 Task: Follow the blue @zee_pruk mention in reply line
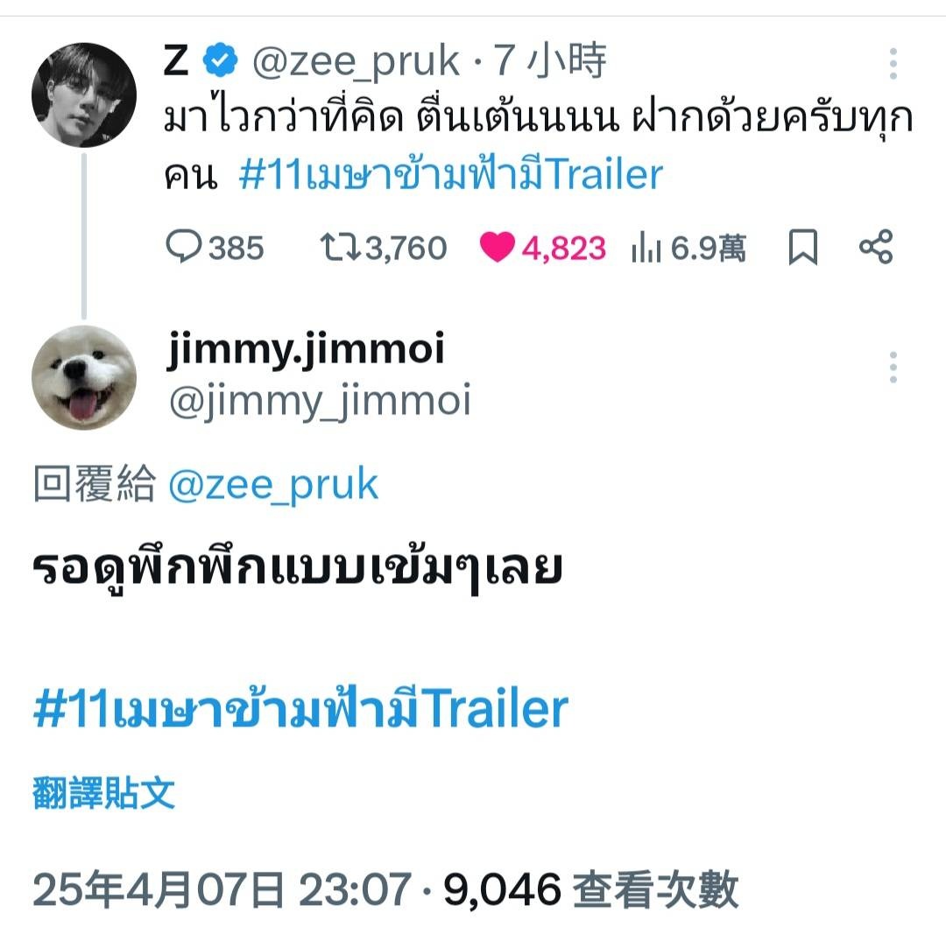(273, 486)
